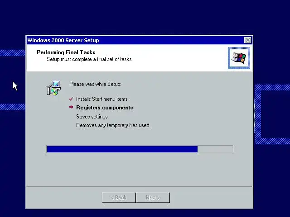Click the disabled Next button

click(x=153, y=198)
